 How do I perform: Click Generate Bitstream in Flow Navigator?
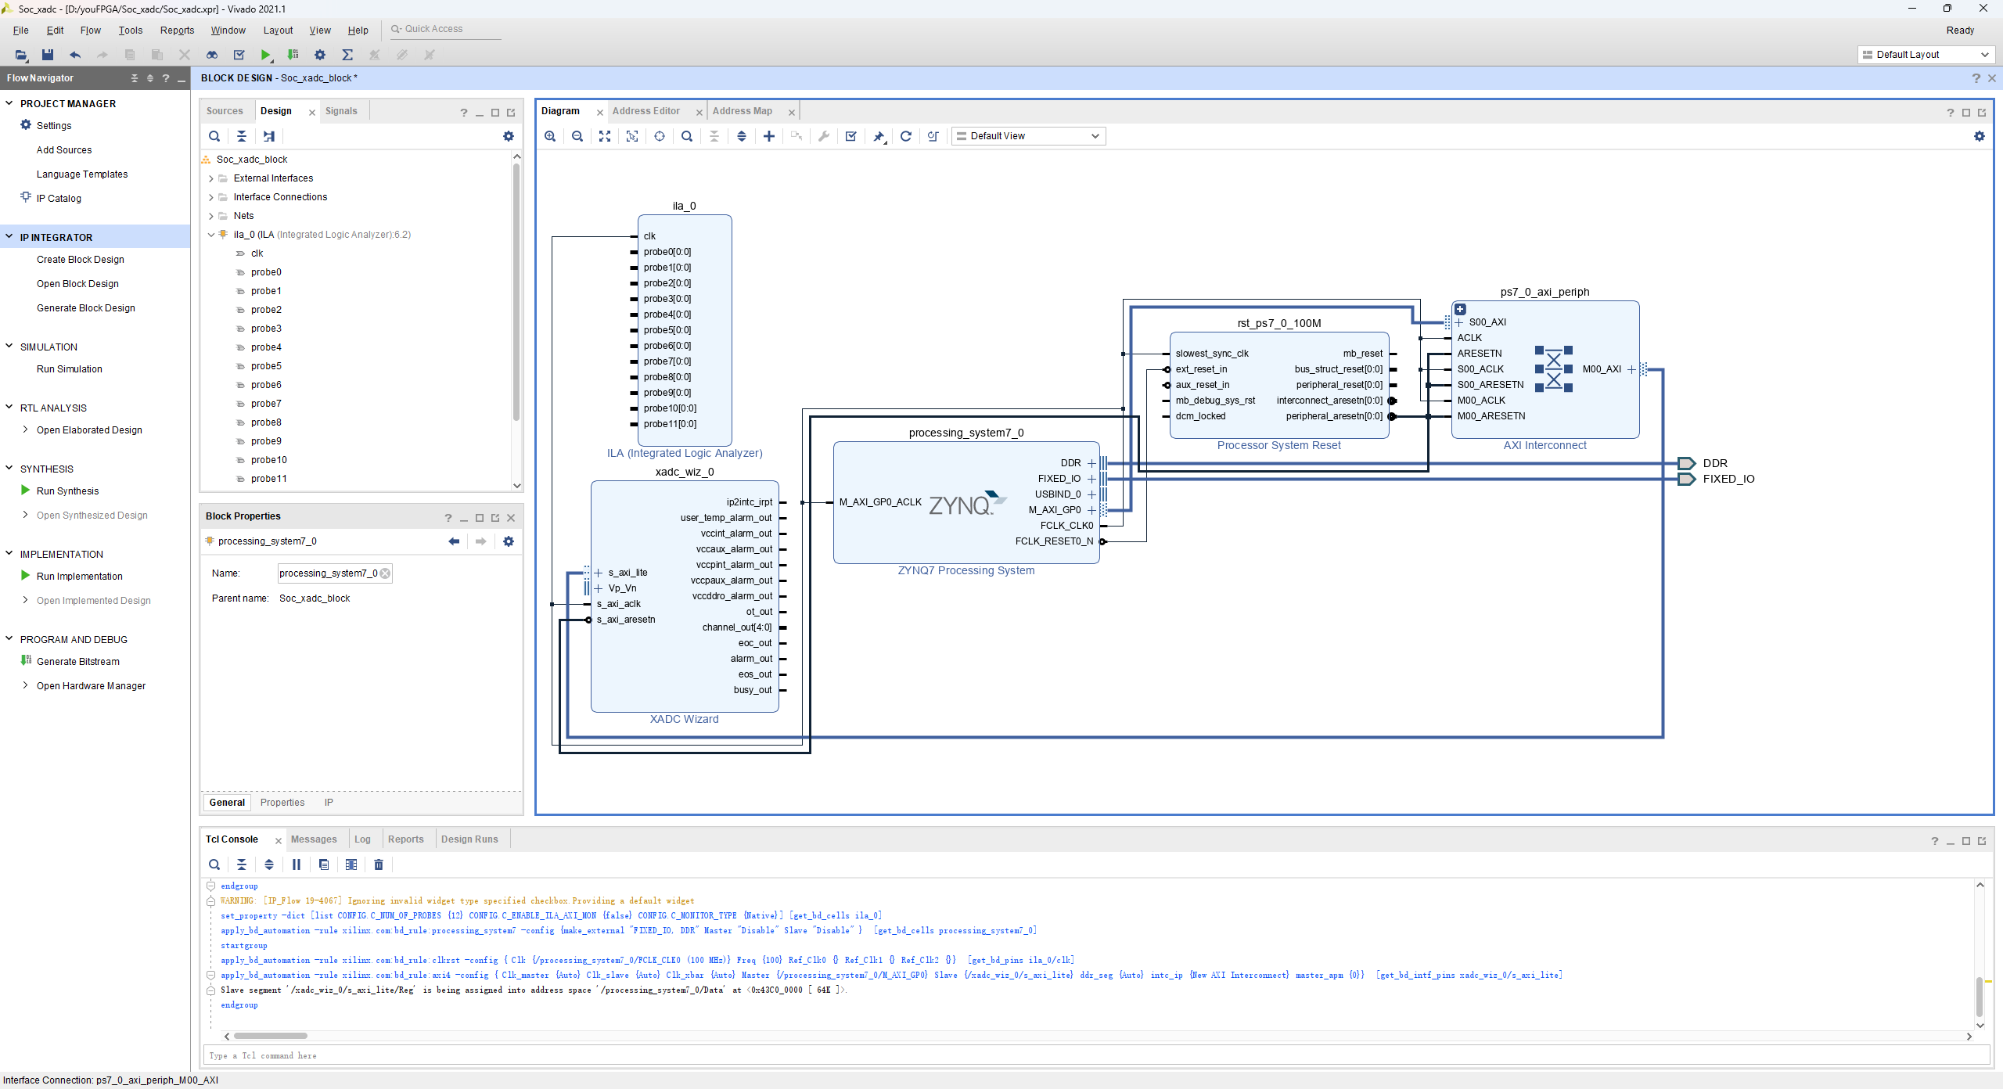click(x=78, y=662)
